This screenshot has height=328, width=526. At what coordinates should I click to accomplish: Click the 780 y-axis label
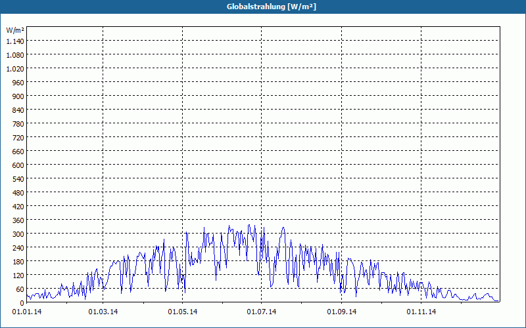pos(19,124)
